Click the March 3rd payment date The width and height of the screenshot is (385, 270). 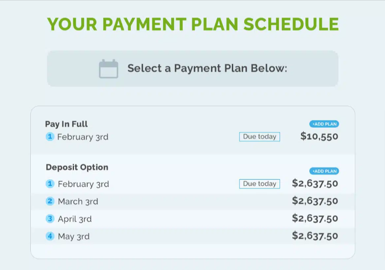pyautogui.click(x=78, y=202)
